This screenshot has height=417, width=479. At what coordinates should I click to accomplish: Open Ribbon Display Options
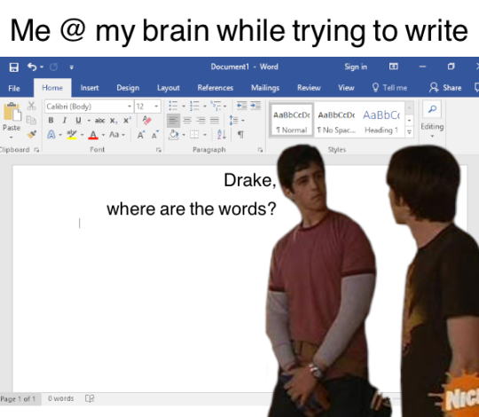pos(394,67)
